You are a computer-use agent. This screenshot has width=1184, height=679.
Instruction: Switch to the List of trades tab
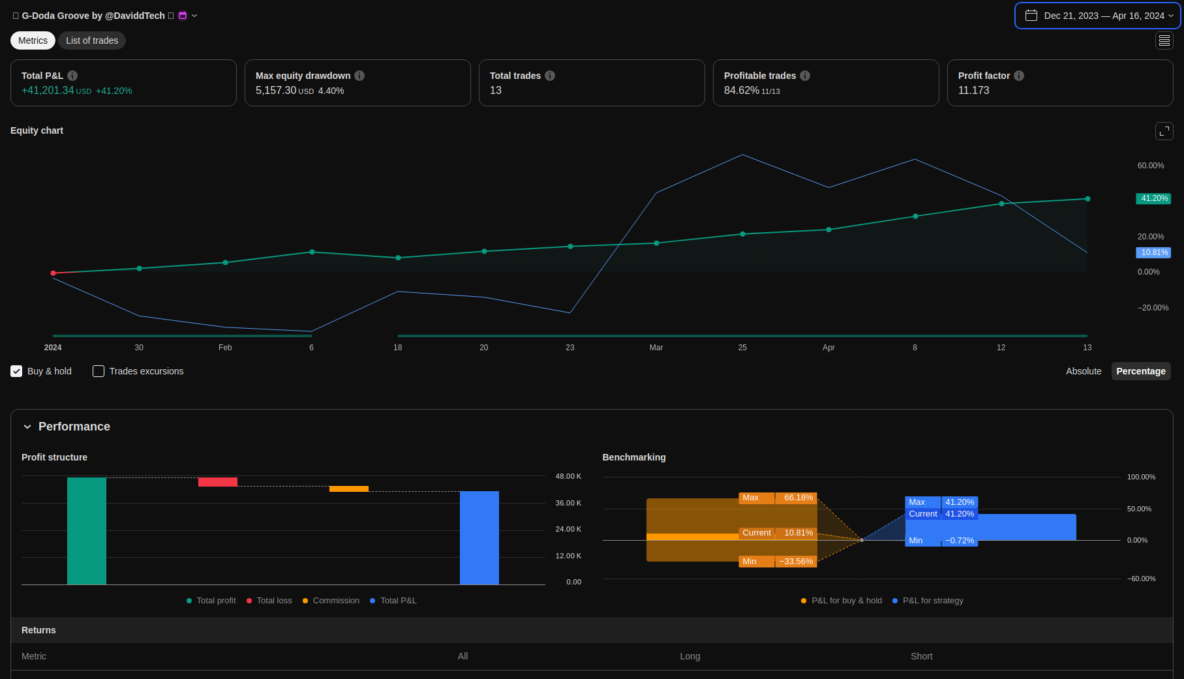click(x=92, y=40)
